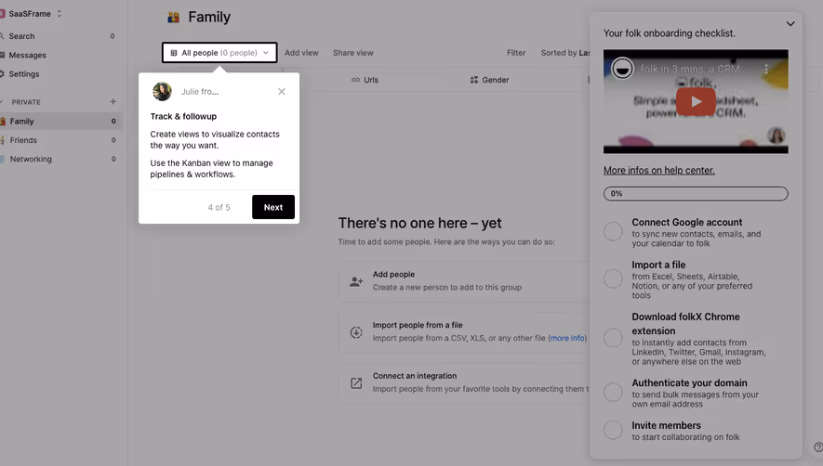This screenshot has width=823, height=466.
Task: Click the external link integration icon
Action: pyautogui.click(x=356, y=383)
